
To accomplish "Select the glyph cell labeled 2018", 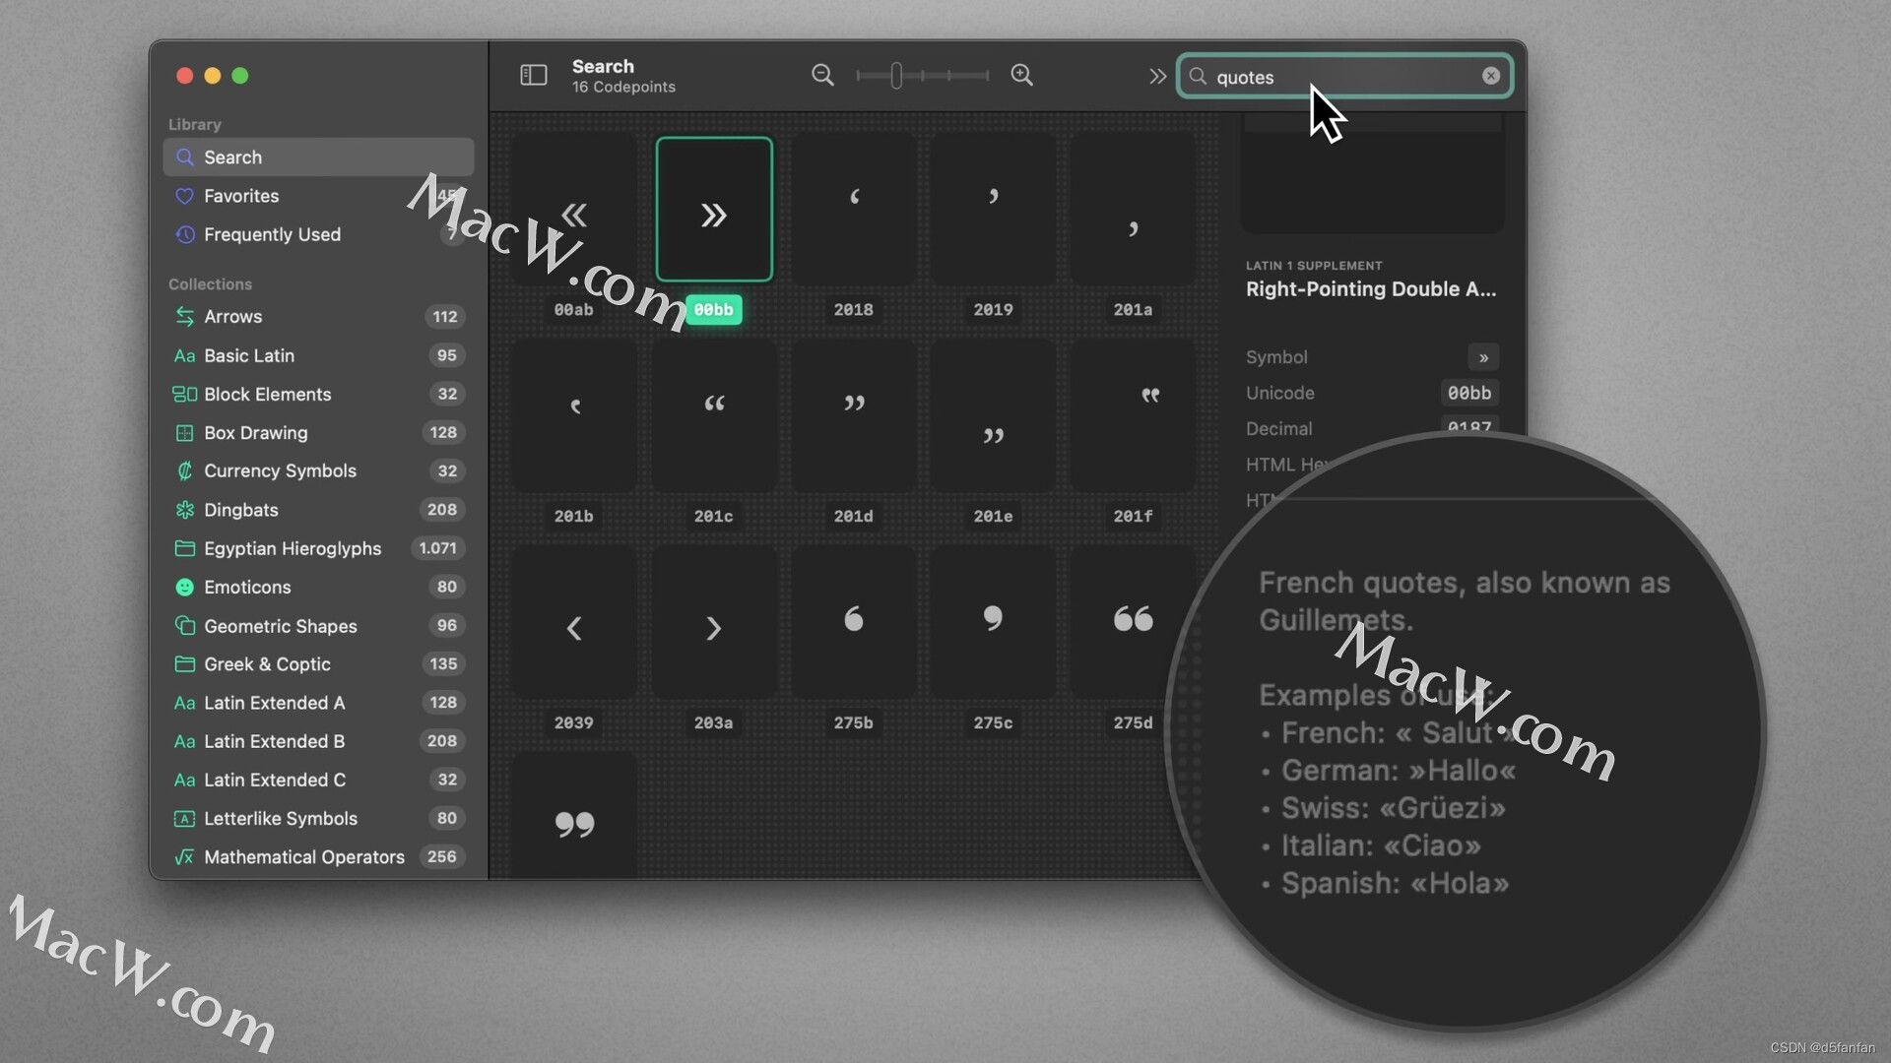I will pyautogui.click(x=853, y=208).
